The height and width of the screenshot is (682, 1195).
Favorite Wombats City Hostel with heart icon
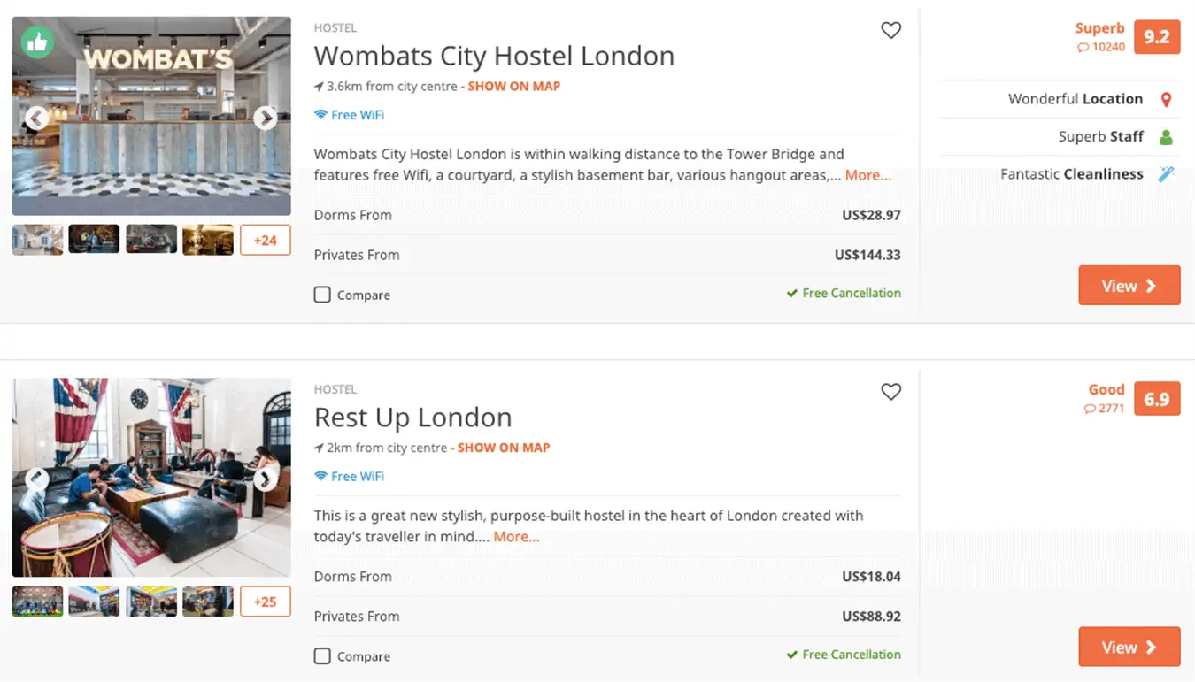point(890,30)
